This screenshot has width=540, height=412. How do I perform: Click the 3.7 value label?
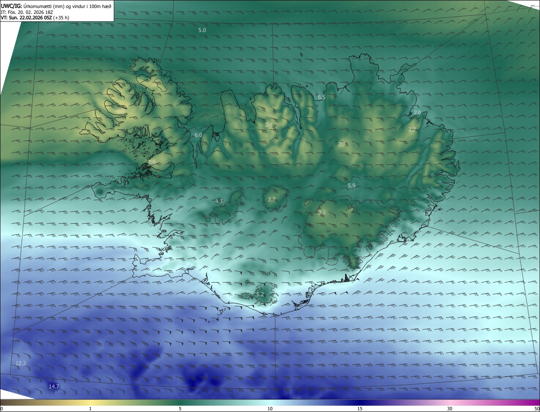[272, 200]
